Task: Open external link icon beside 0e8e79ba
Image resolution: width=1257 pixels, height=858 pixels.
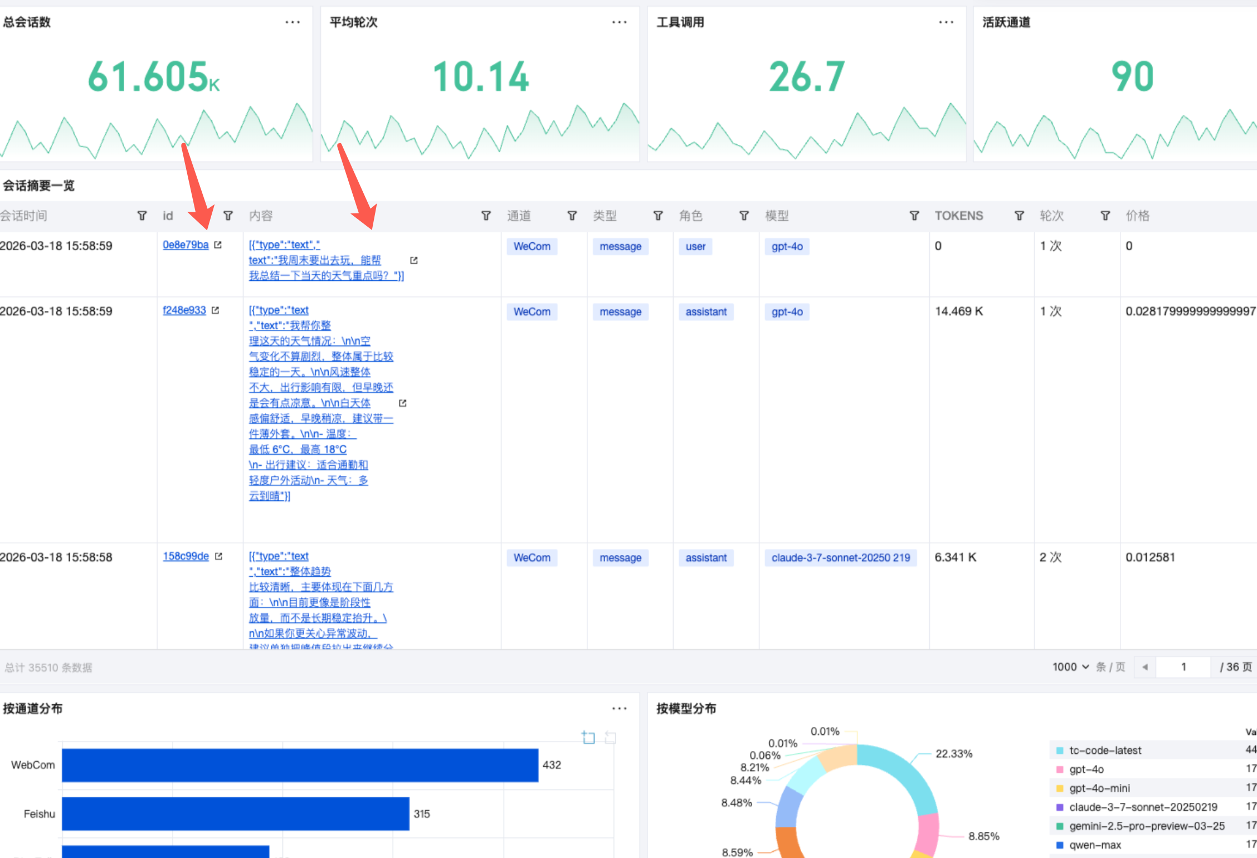Action: click(x=218, y=245)
